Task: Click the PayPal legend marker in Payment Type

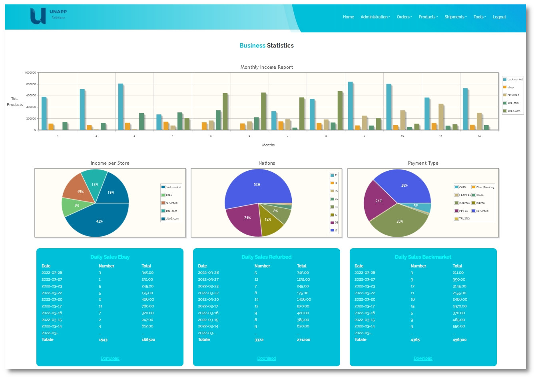Action: (456, 211)
